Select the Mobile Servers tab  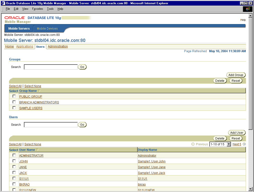pos(19,29)
